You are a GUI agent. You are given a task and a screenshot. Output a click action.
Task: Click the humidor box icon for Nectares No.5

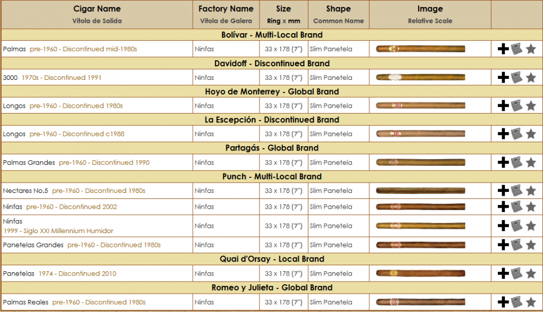coord(517,190)
